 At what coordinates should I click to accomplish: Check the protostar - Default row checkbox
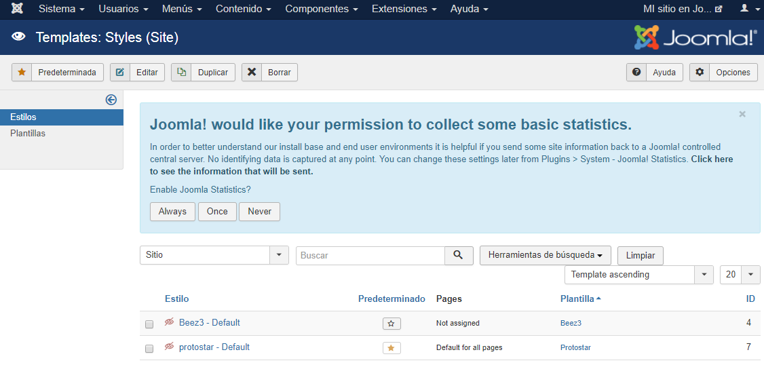(149, 349)
